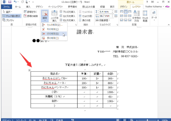Screen dimensions: 171x121
Task: Click the Help question mark icon
Action: click(x=147, y=2)
